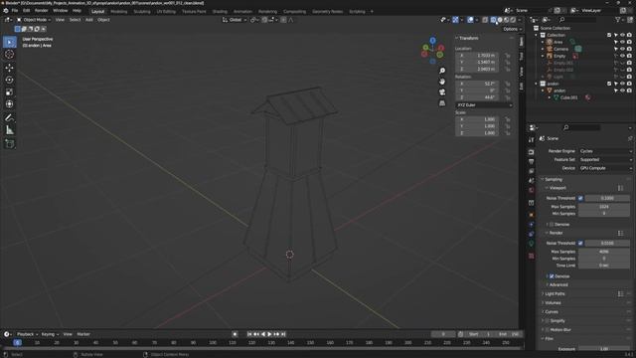This screenshot has height=358, width=636.
Task: Expand the Volumes panel
Action: click(553, 302)
